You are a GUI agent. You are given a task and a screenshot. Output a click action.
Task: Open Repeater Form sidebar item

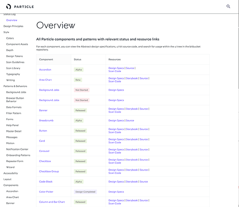coord(15,161)
